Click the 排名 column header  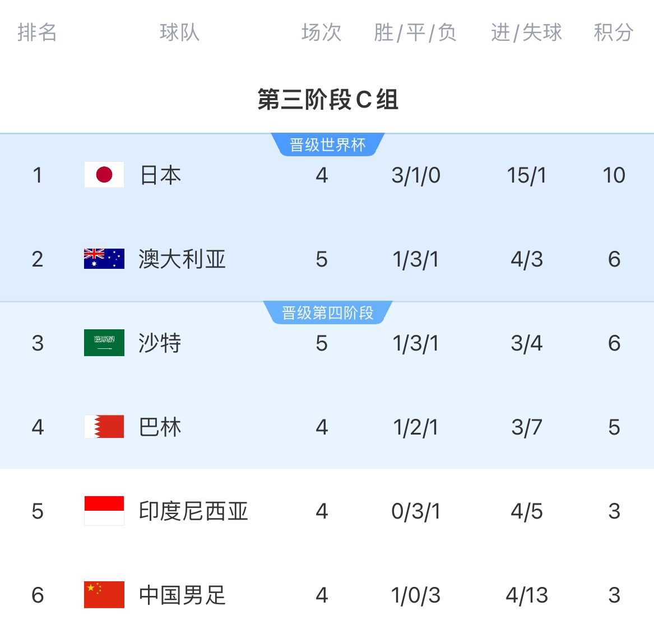(x=37, y=32)
